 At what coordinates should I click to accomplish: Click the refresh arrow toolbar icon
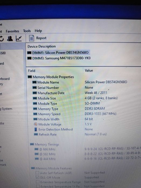[x=2, y=39]
